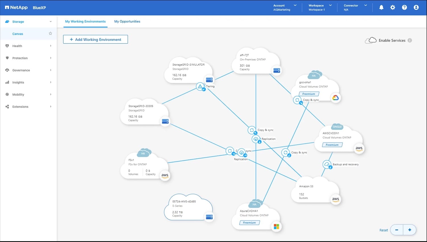The image size is (427, 242).
Task: Open the Account dropdown
Action: point(285,8)
